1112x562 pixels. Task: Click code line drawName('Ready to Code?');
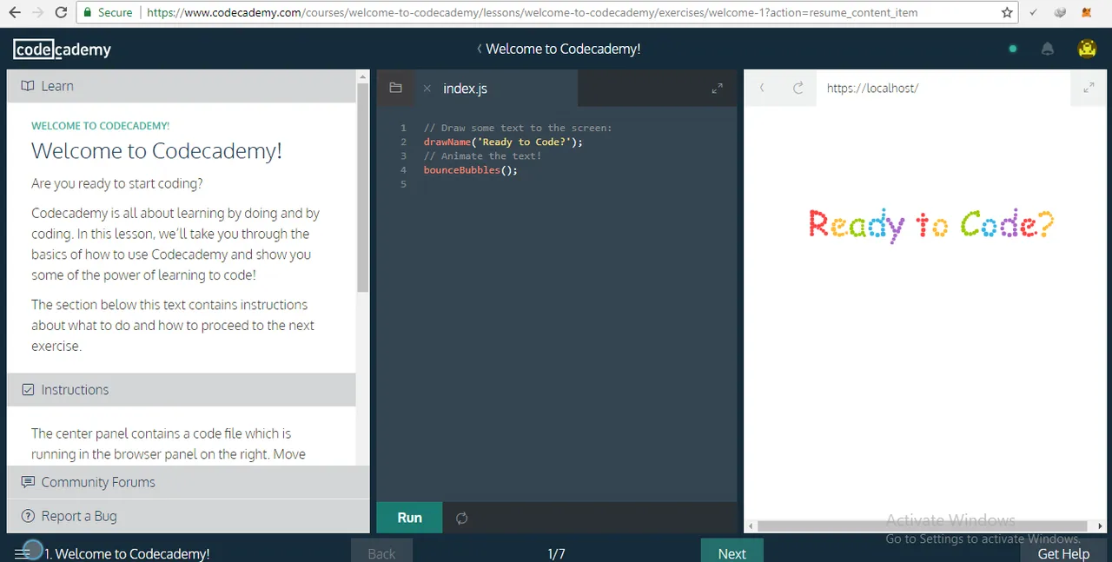pyautogui.click(x=503, y=142)
